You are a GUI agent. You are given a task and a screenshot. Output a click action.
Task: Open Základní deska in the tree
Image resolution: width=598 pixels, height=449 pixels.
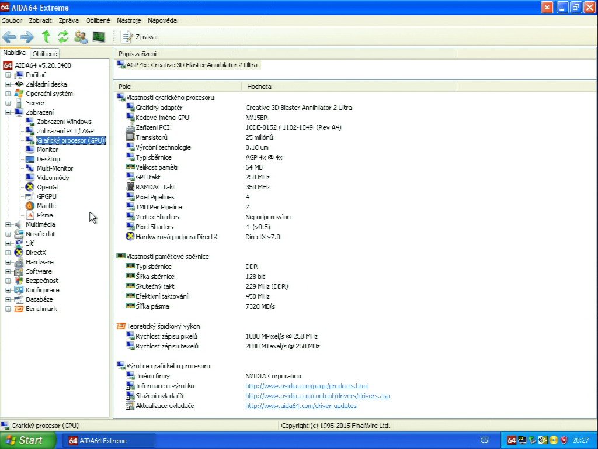pos(46,84)
